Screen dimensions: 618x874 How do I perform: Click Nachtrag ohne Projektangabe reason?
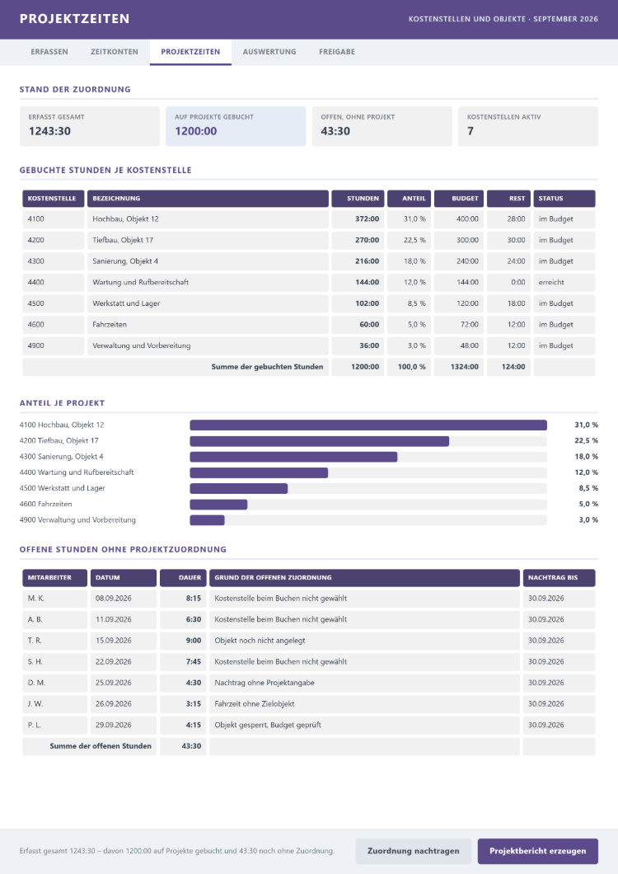pos(364,683)
